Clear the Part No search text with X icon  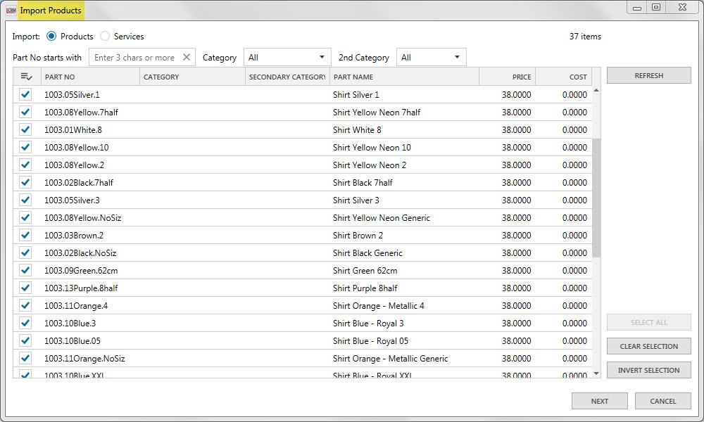click(x=187, y=58)
